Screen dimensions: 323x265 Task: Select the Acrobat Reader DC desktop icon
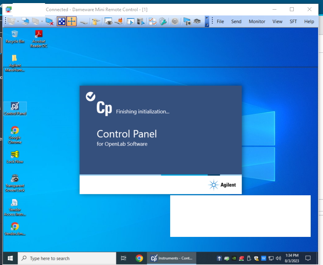point(39,39)
